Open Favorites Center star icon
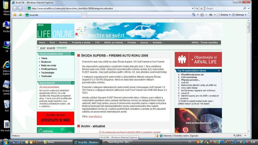258x145 pixels. click(15, 15)
